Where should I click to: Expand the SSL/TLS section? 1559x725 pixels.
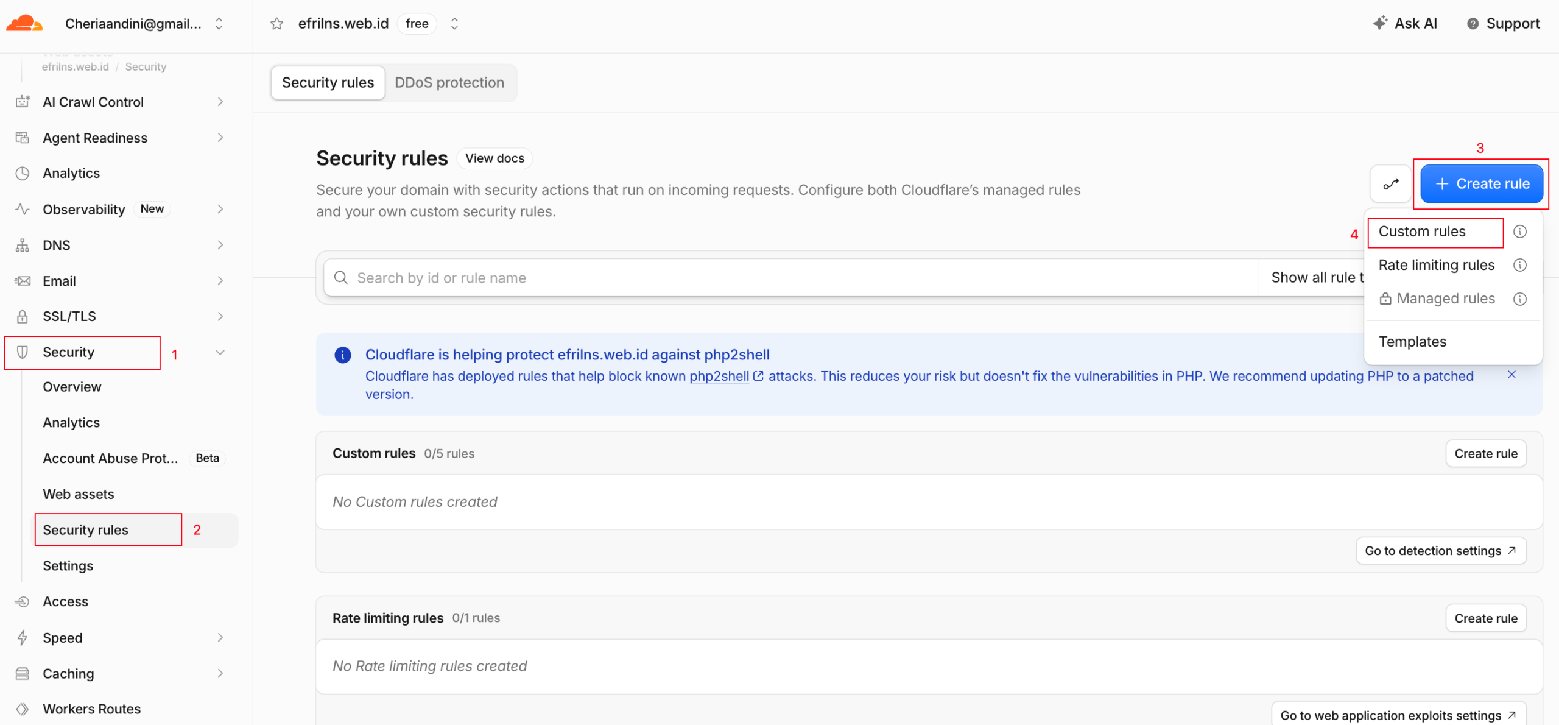click(x=220, y=316)
